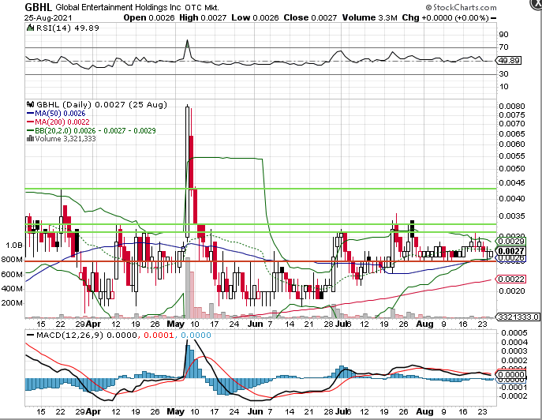Click the GBHL ticker symbol in header

(x=38, y=7)
